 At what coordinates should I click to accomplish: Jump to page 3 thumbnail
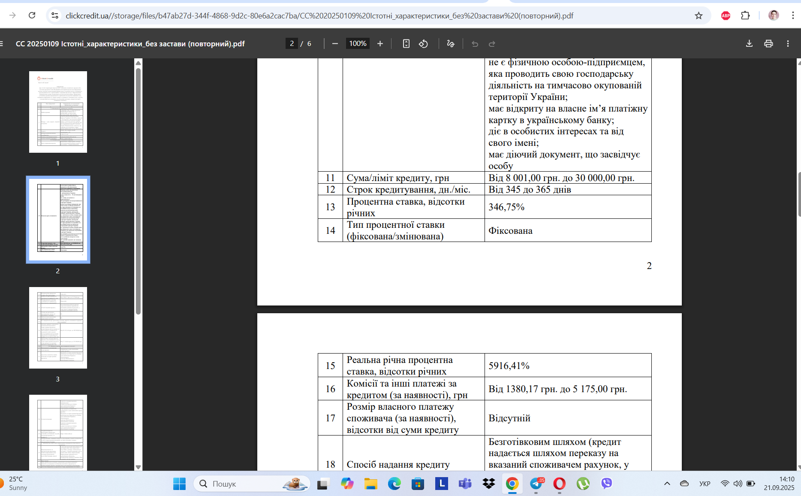click(x=58, y=328)
